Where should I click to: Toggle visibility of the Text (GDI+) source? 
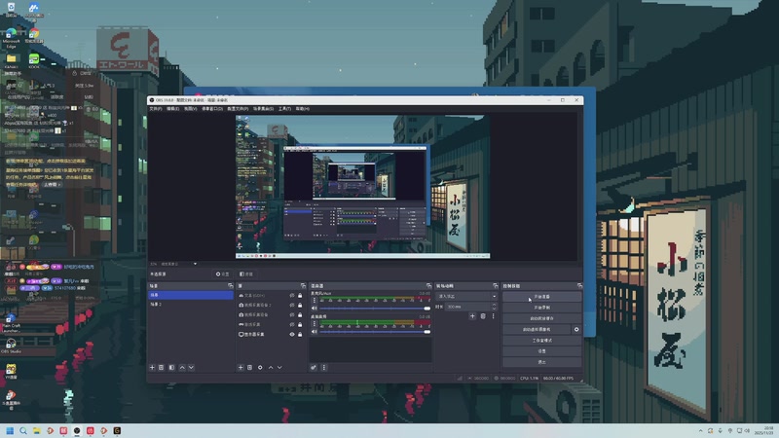(x=292, y=296)
